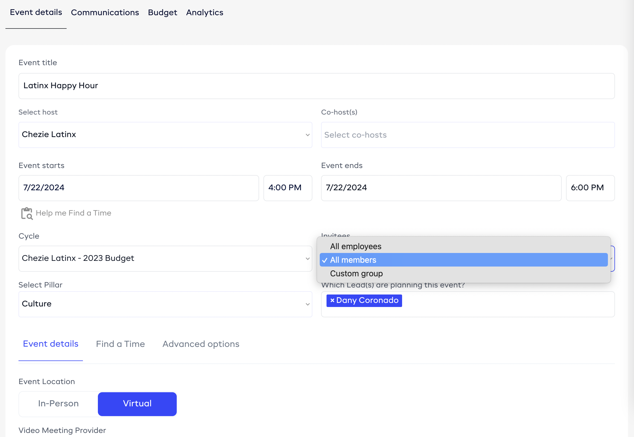
Task: Open the Chezie Latinx host dropdown
Action: tap(164, 135)
